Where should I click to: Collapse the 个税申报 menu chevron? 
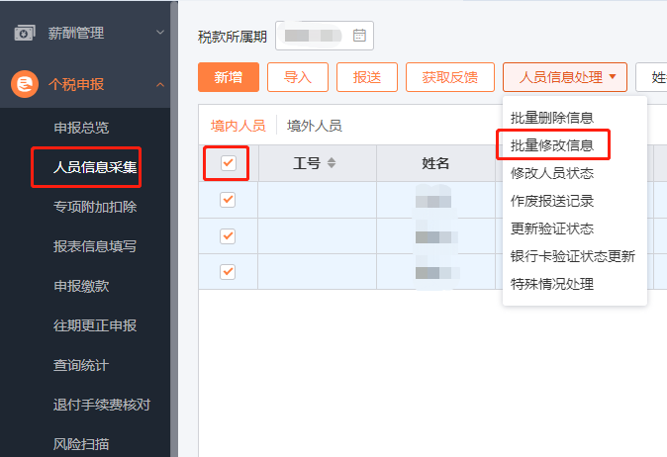pyautogui.click(x=160, y=85)
